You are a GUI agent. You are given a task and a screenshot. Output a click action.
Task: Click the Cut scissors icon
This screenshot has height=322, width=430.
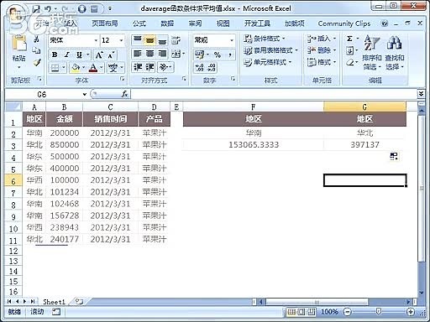tap(36, 39)
